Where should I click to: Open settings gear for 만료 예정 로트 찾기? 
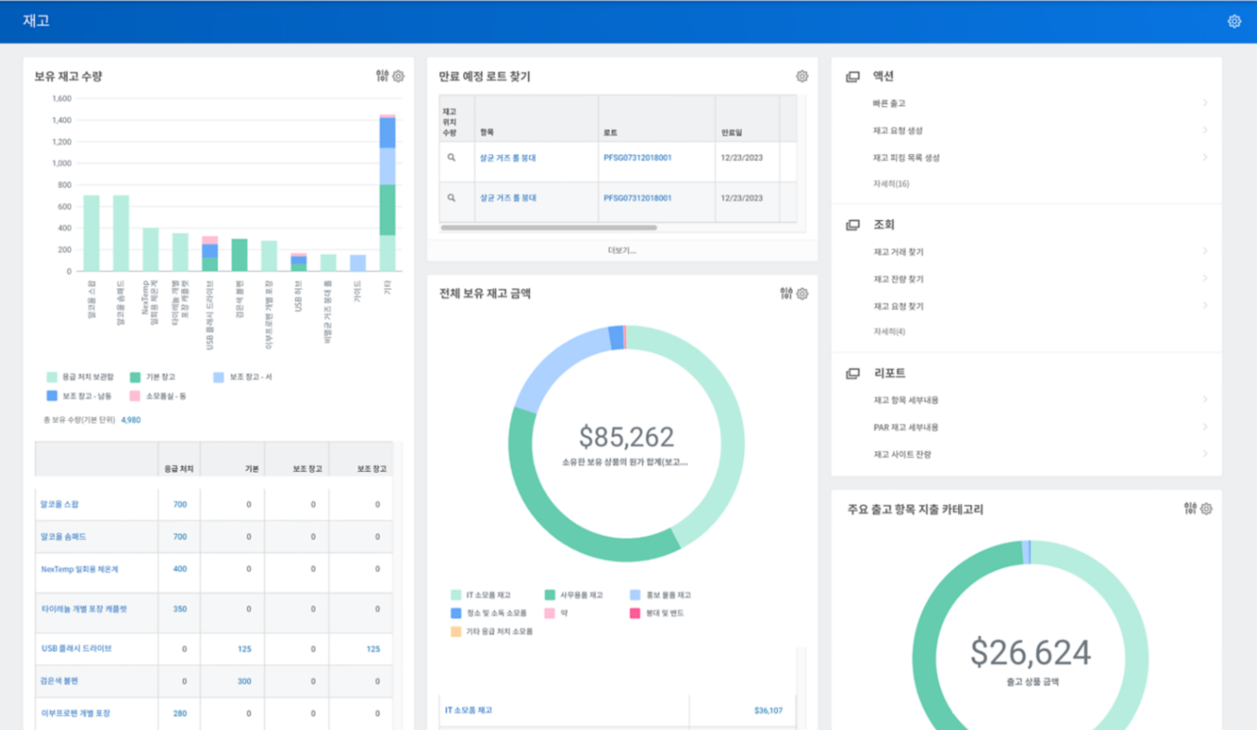802,76
